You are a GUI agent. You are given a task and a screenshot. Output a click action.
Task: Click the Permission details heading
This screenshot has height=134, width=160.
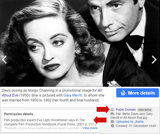pos(19,114)
